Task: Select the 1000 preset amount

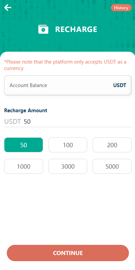Action: [23, 166]
